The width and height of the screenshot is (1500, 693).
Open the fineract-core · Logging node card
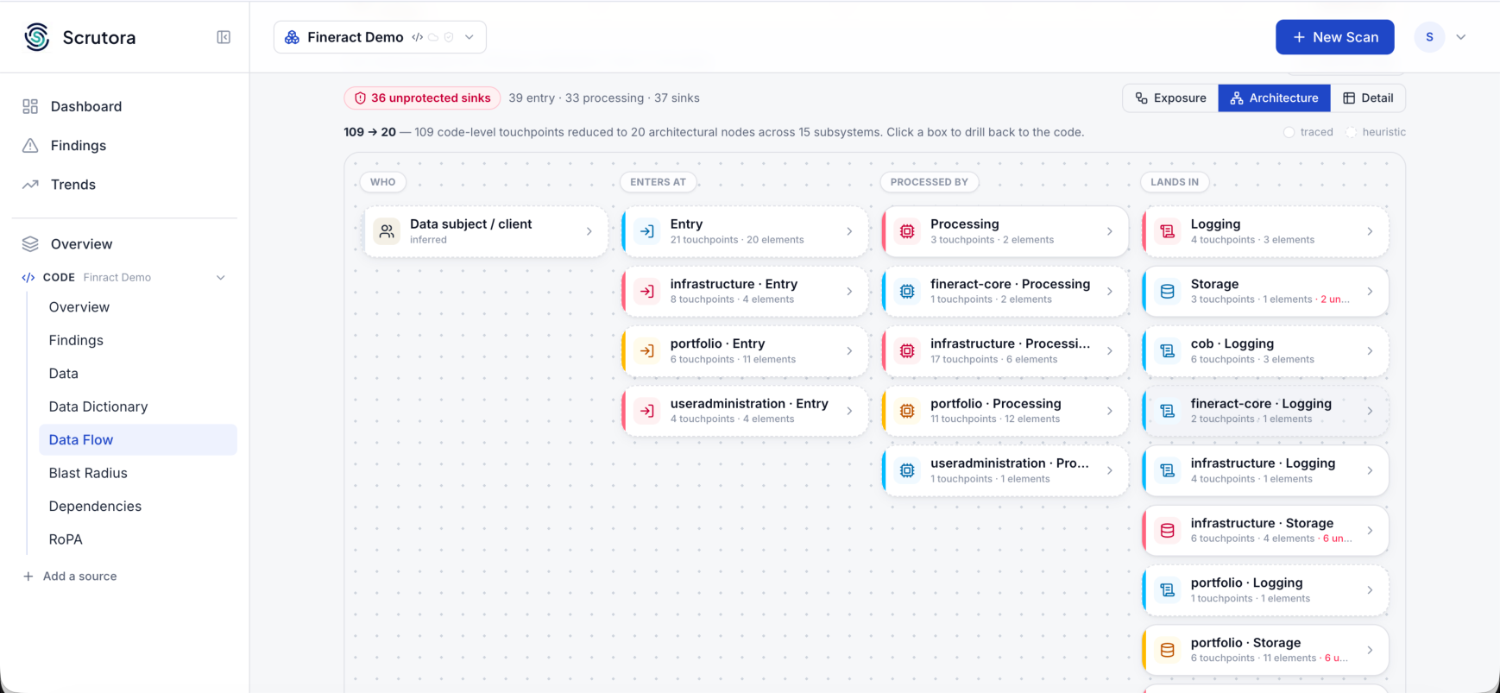pos(1265,411)
